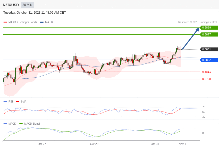Click the 0.5798 support level label

(207, 79)
